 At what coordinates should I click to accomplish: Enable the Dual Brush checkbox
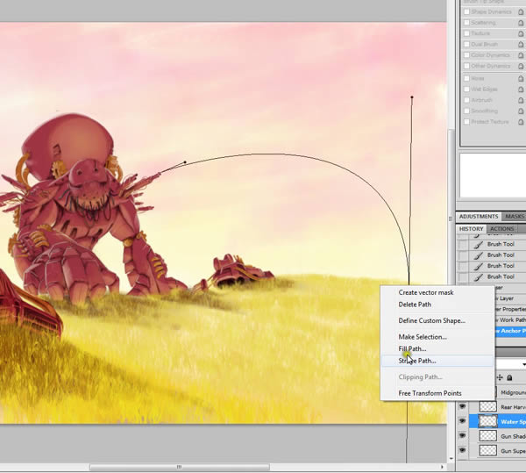click(x=466, y=44)
